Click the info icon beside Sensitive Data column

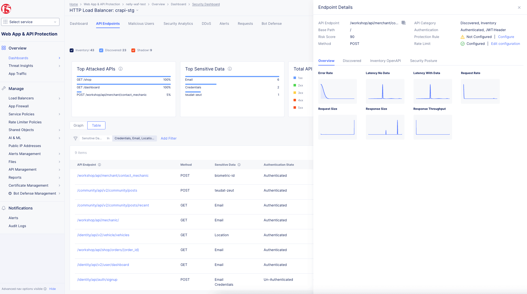tap(239, 165)
